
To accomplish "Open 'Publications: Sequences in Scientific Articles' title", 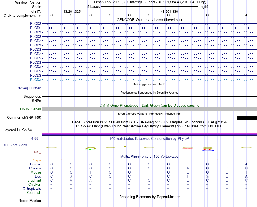I will pos(149,93).
